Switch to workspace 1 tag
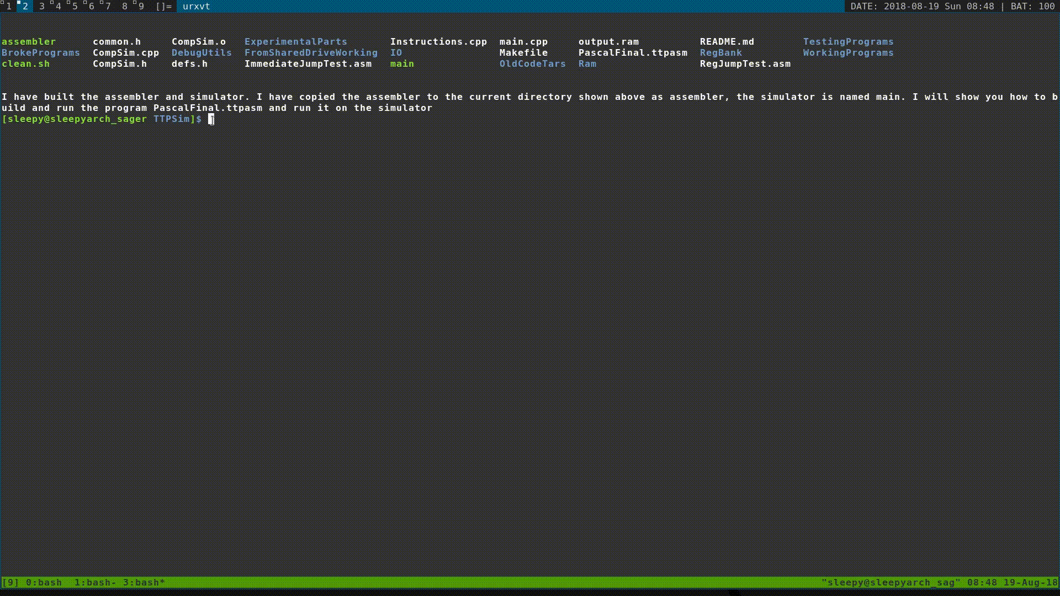The height and width of the screenshot is (596, 1060). tap(8, 6)
